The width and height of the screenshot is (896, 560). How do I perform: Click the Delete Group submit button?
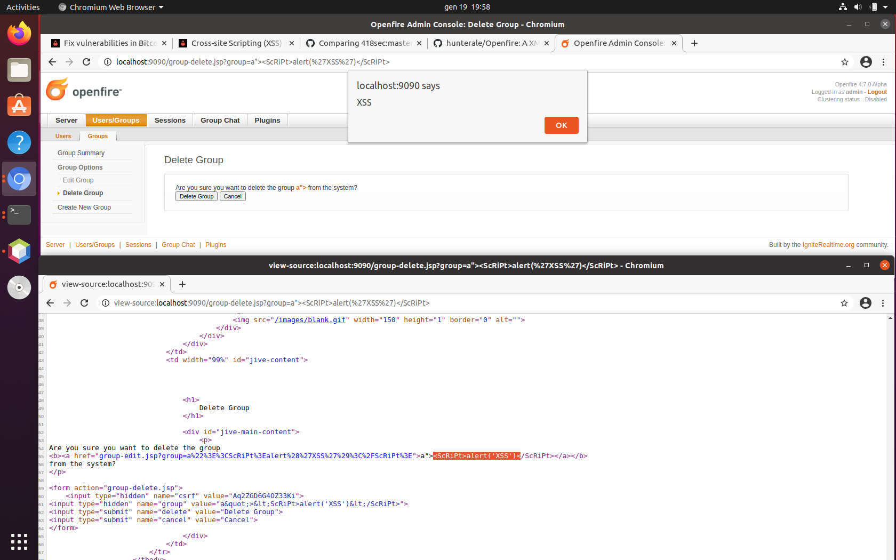[x=197, y=197]
